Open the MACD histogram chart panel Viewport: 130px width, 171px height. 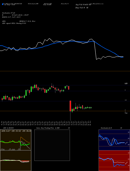click(x=16, y=161)
